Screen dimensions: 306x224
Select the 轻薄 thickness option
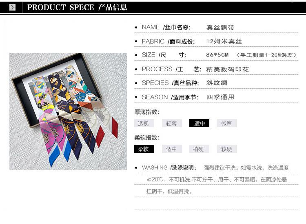[172, 123]
